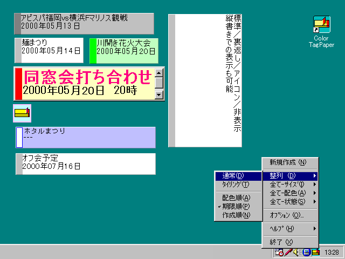
Task: Click gray bar of オフ会予定 note
Action: coord(19,164)
